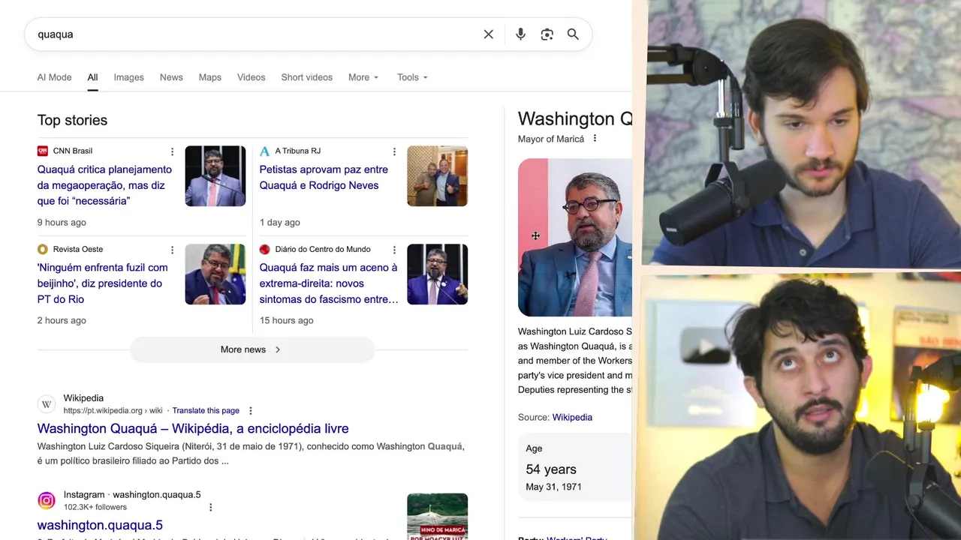This screenshot has width=961, height=540.
Task: Switch to Videos tab
Action: tap(251, 77)
